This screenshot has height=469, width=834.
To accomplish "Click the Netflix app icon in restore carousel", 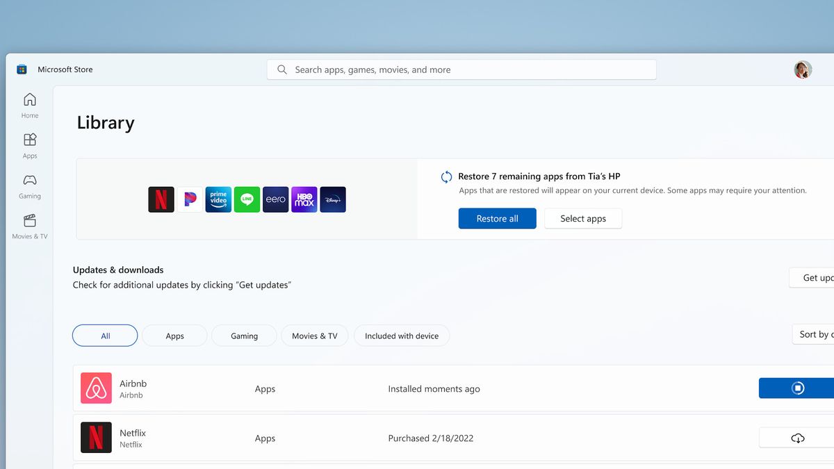I will click(x=161, y=199).
